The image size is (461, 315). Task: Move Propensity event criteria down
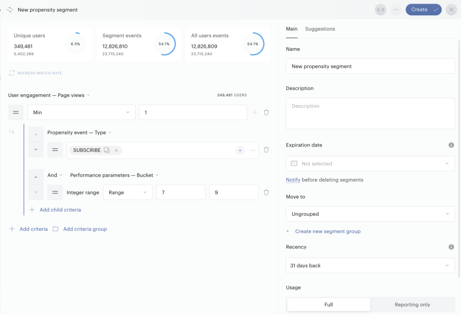click(36, 150)
